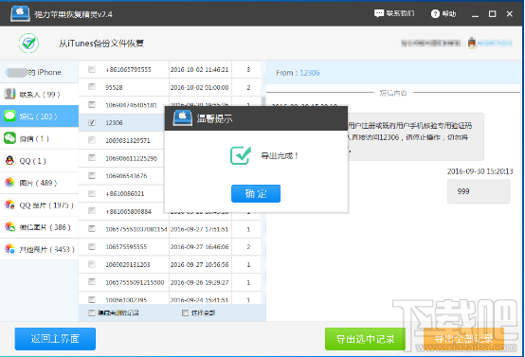Click the QQ penguin icon
The height and width of the screenshot is (357, 525).
(9, 160)
